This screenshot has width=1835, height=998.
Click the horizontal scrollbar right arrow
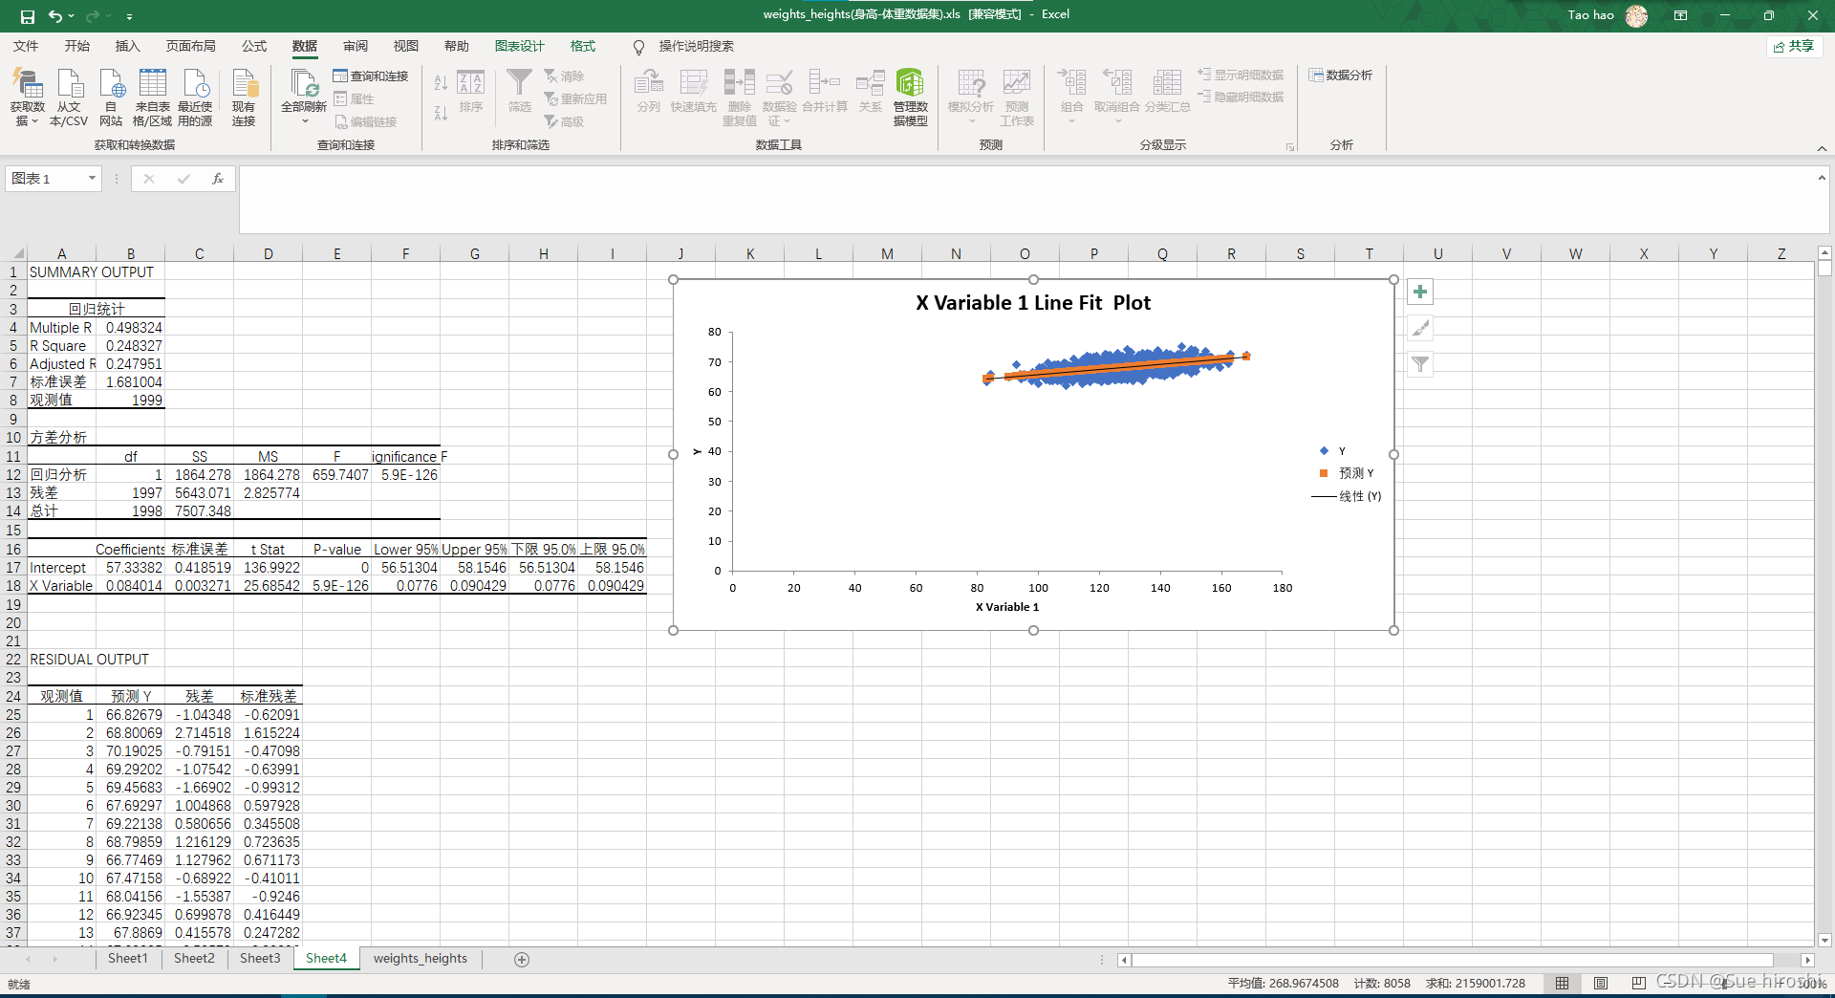(1806, 960)
